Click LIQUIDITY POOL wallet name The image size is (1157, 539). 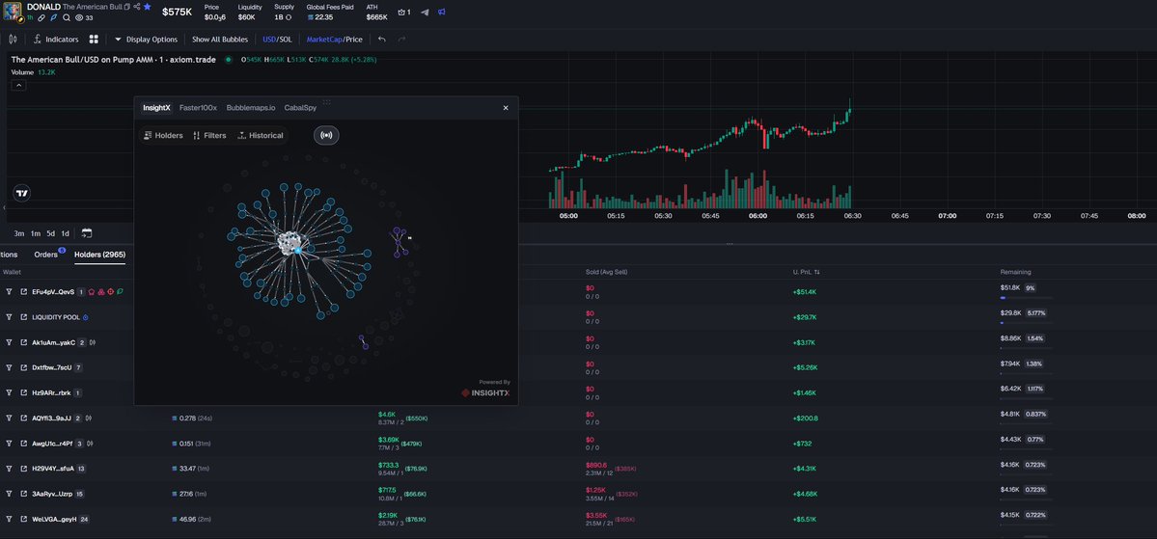(x=56, y=317)
